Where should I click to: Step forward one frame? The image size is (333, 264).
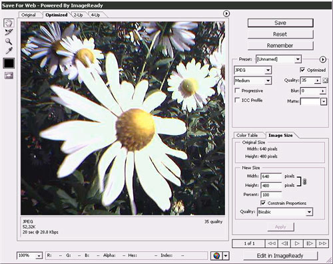310,243
